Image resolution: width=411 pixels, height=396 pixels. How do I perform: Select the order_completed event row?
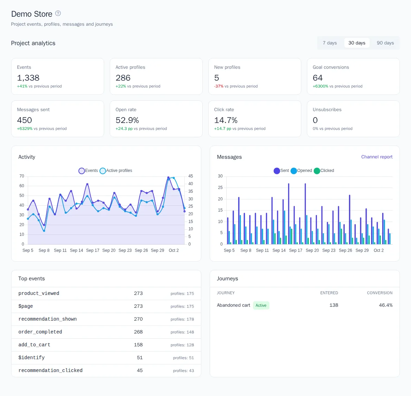tap(106, 332)
